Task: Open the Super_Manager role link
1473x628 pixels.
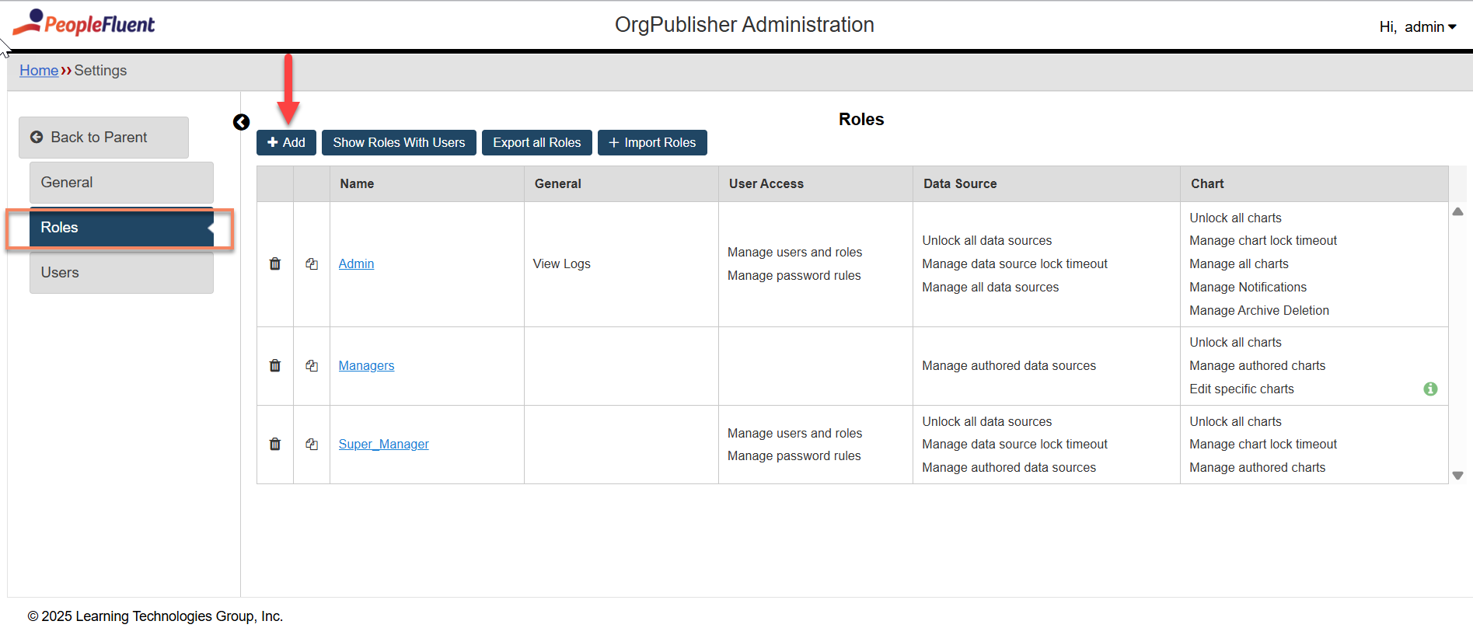Action: click(x=383, y=444)
